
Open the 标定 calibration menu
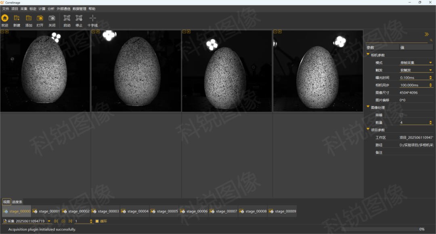click(x=33, y=8)
